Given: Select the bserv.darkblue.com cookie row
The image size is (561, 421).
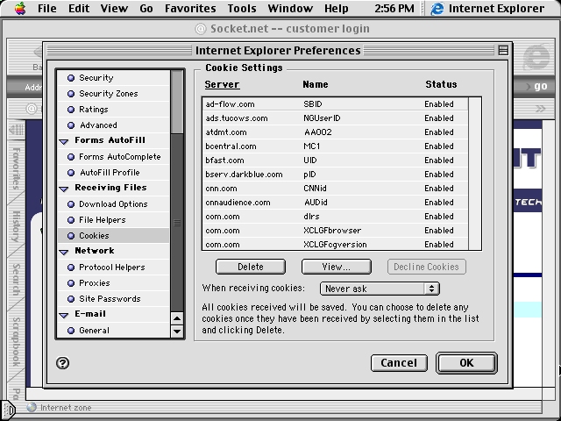Looking at the screenshot, I should 335,175.
